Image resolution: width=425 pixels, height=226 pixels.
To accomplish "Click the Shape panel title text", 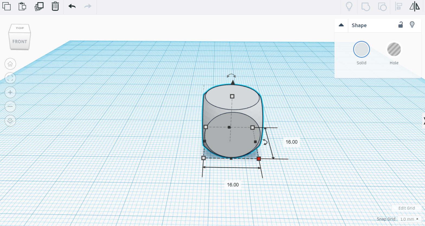I will click(x=359, y=25).
